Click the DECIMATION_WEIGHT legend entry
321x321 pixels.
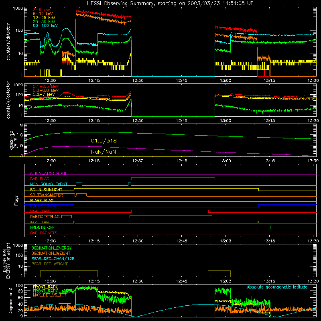tap(51, 253)
